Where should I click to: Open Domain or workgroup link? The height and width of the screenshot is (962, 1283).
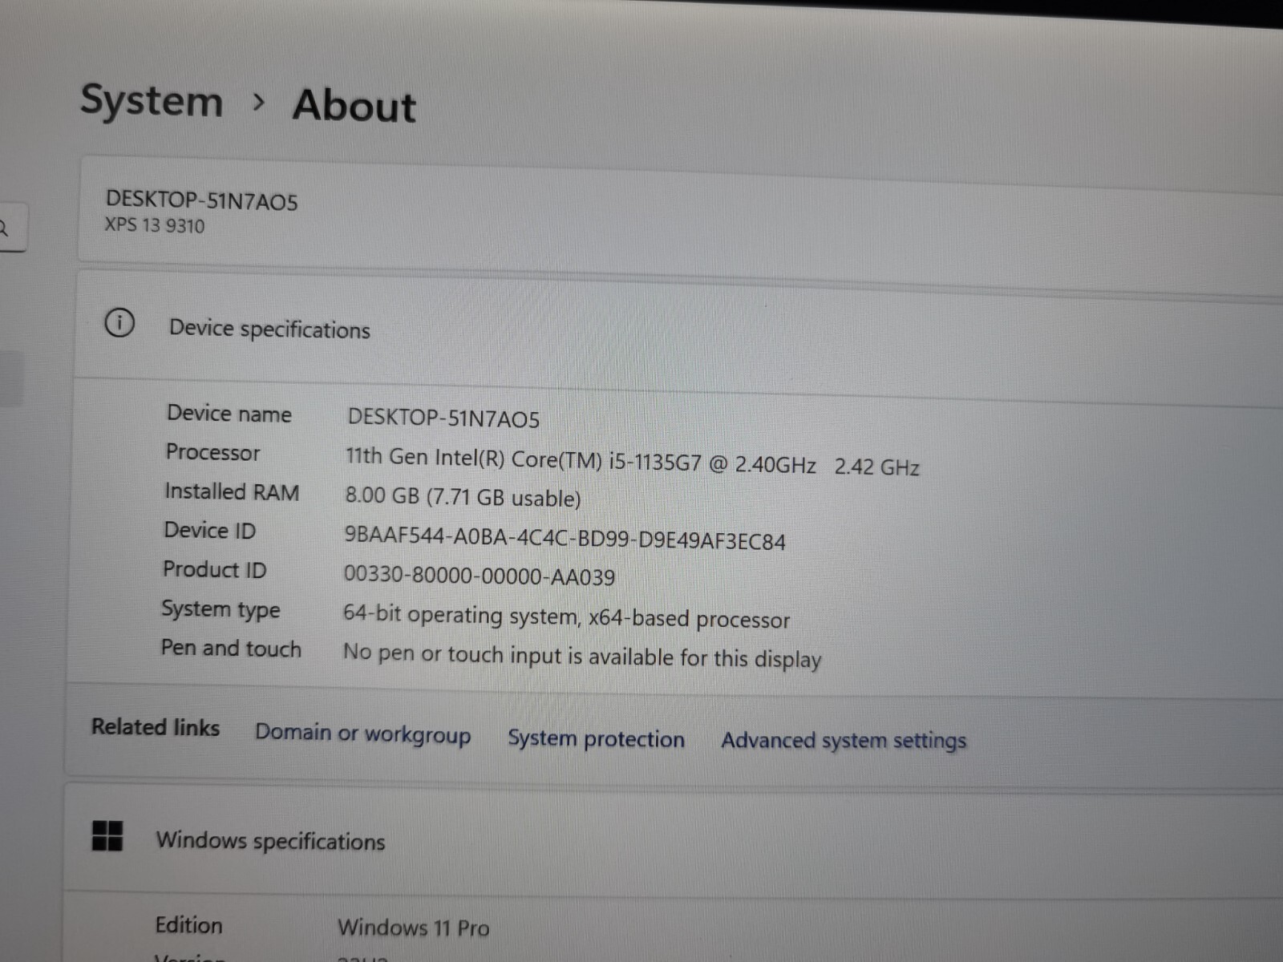point(363,734)
